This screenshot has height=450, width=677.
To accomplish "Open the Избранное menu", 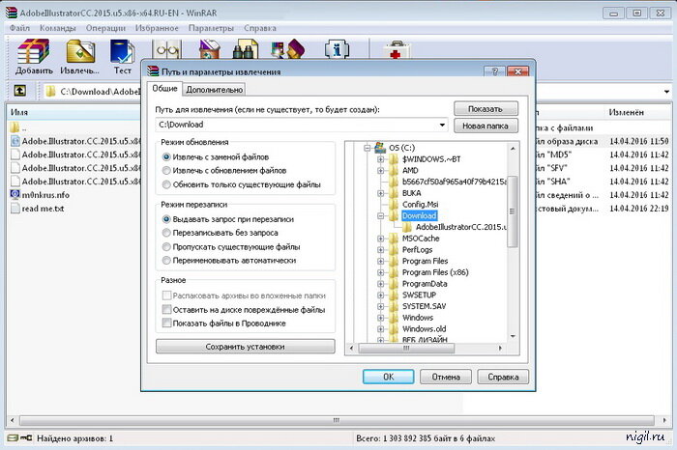I will [x=157, y=28].
